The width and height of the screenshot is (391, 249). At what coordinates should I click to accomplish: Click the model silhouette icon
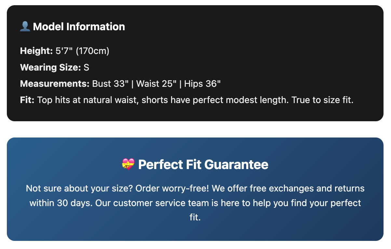coord(25,26)
